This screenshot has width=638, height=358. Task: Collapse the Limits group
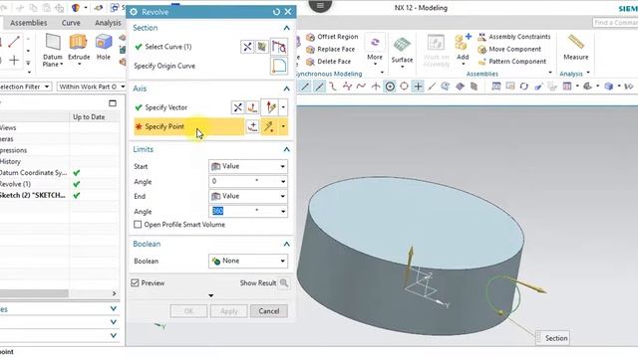tap(286, 149)
